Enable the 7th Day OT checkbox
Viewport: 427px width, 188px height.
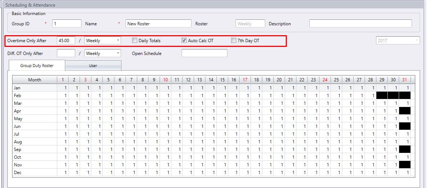(x=234, y=41)
